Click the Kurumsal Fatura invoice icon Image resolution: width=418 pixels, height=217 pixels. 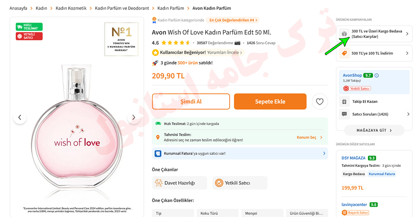(x=158, y=154)
